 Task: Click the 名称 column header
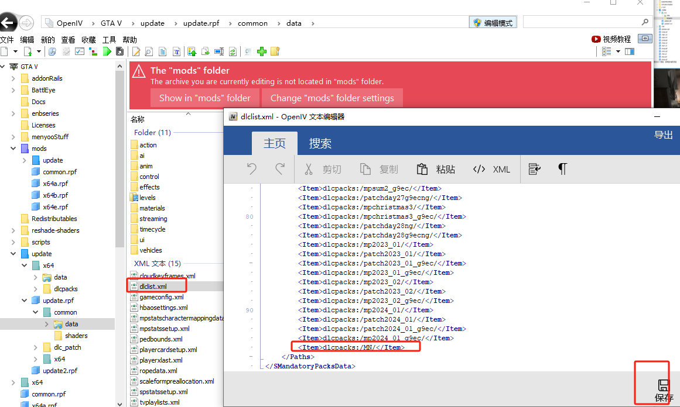[x=138, y=119]
